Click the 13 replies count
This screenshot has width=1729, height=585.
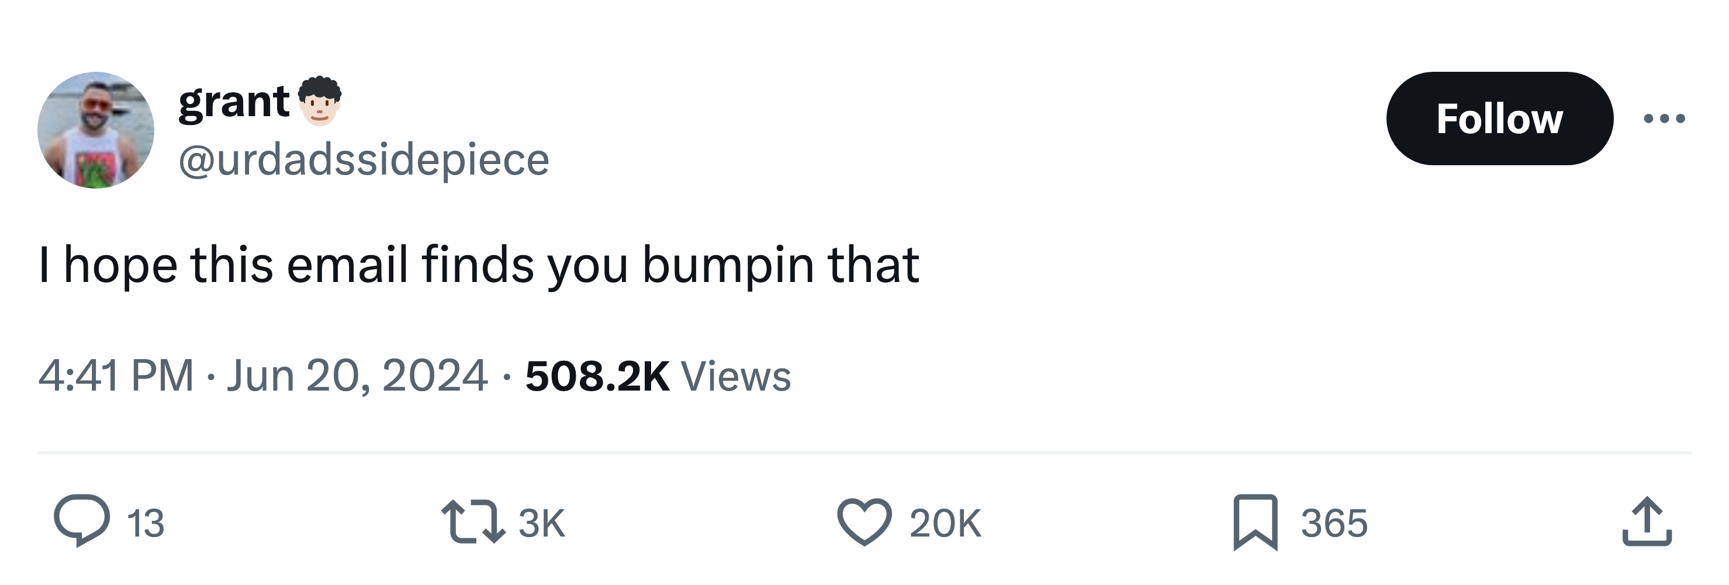(146, 523)
